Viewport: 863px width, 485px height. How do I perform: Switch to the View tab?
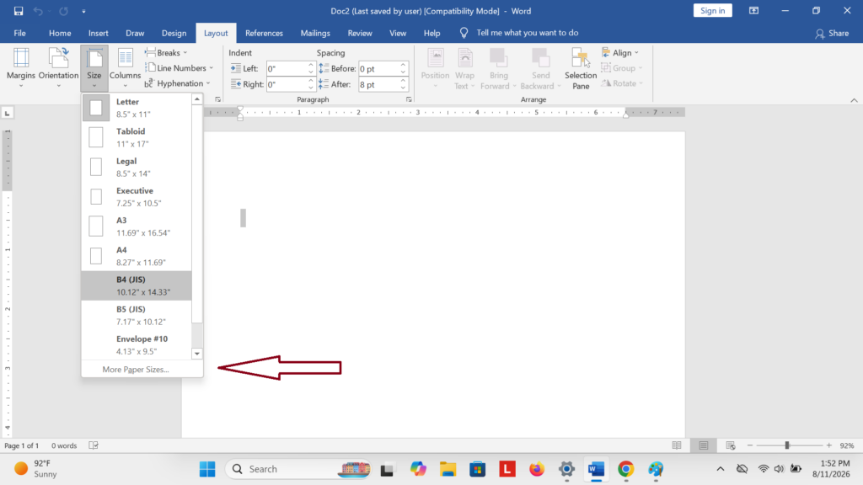398,33
